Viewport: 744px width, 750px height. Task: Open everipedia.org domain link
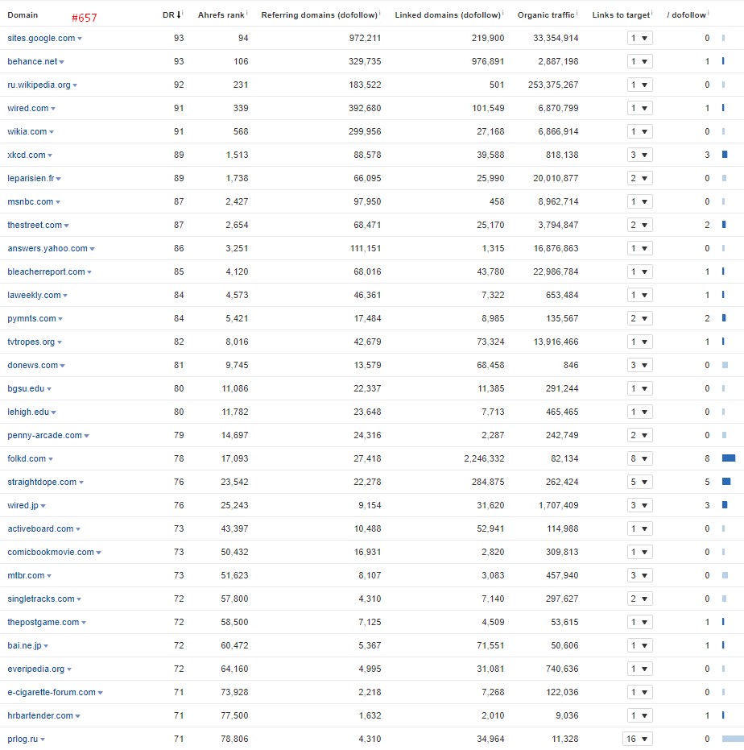point(36,669)
